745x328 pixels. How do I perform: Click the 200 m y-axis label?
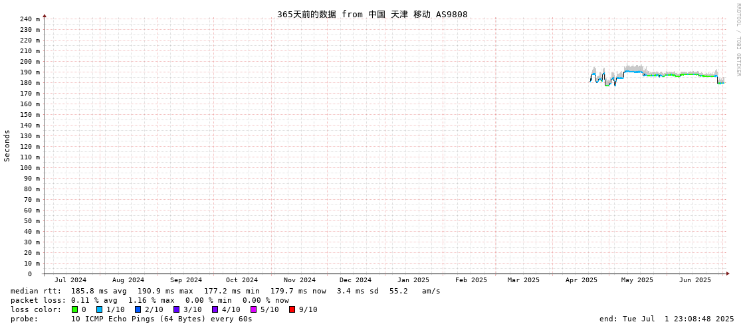pyautogui.click(x=31, y=61)
